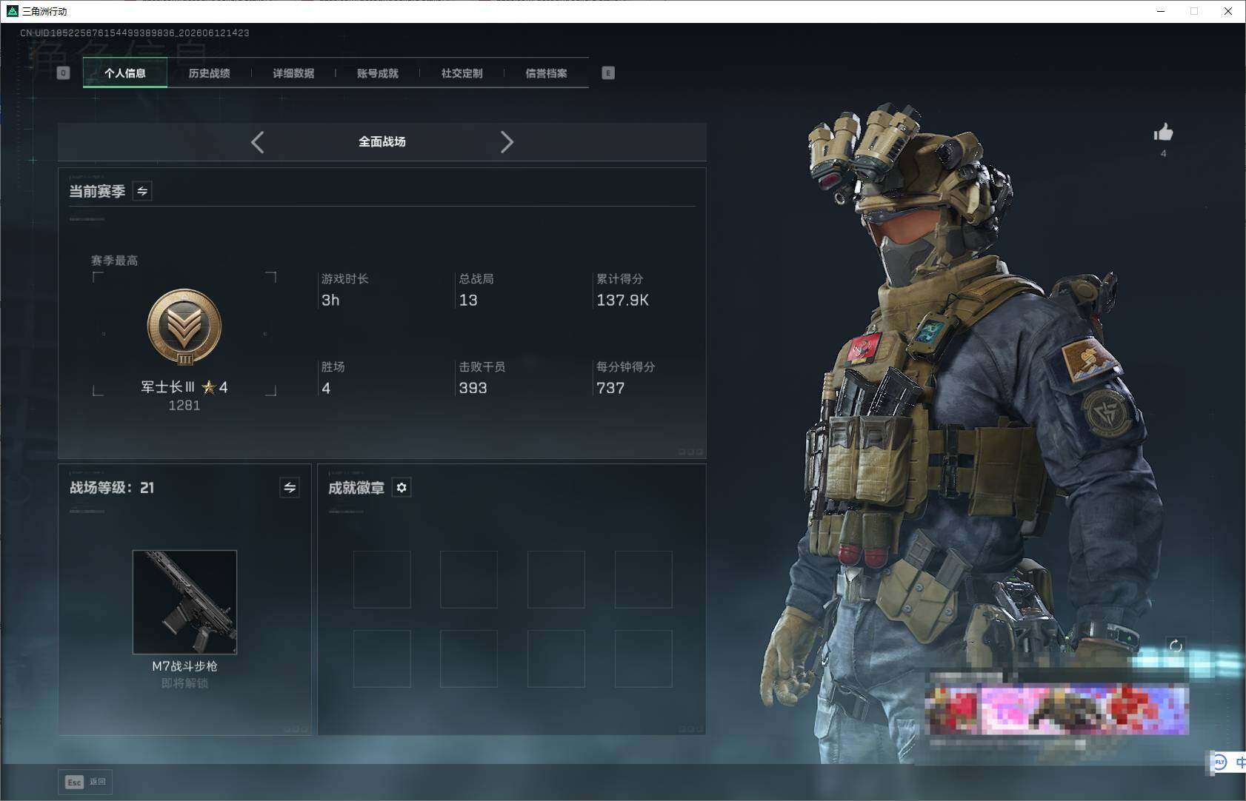The width and height of the screenshot is (1246, 801).
Task: Click the 累计得分 value 137.9K
Action: click(623, 300)
